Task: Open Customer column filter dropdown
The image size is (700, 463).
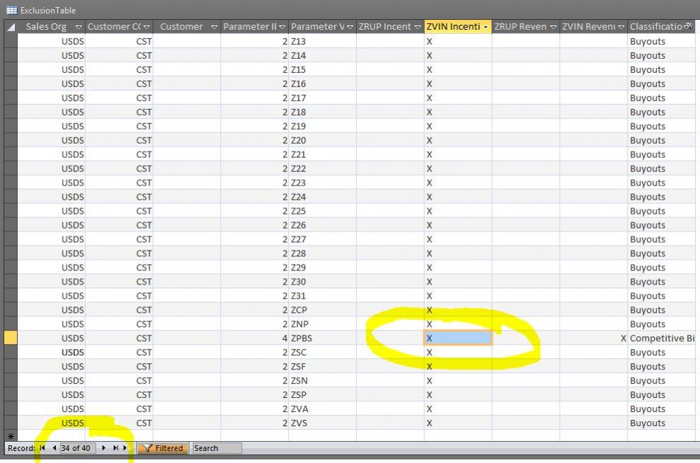Action: click(214, 27)
